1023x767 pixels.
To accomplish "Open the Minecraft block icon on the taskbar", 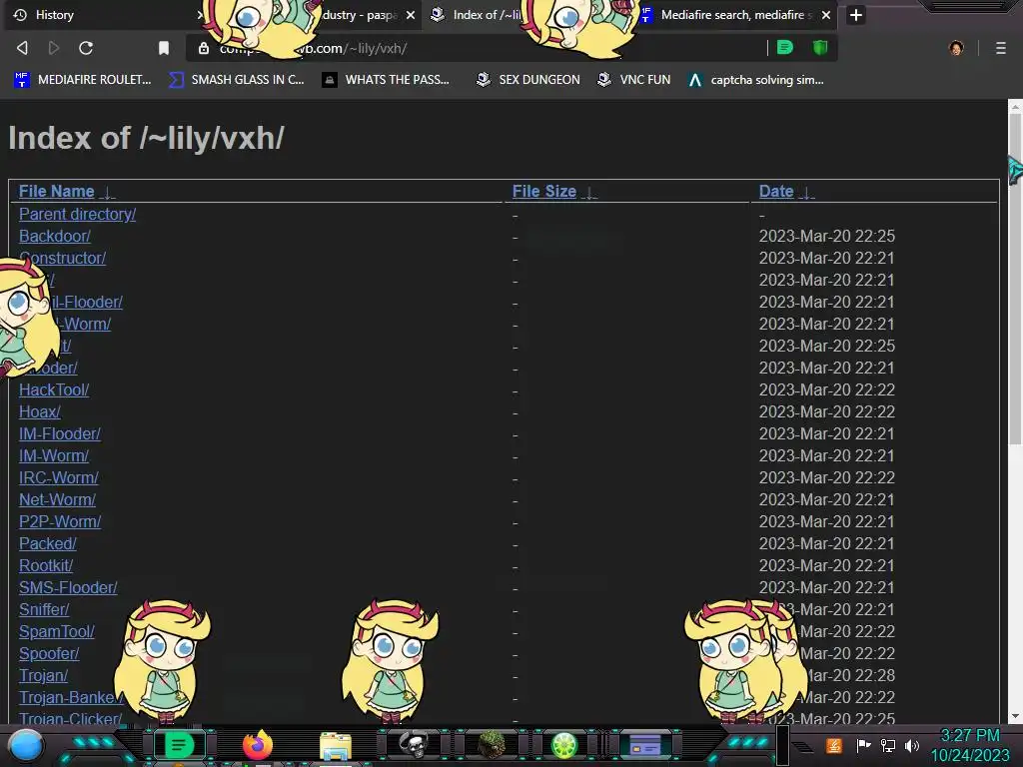I will tap(492, 744).
